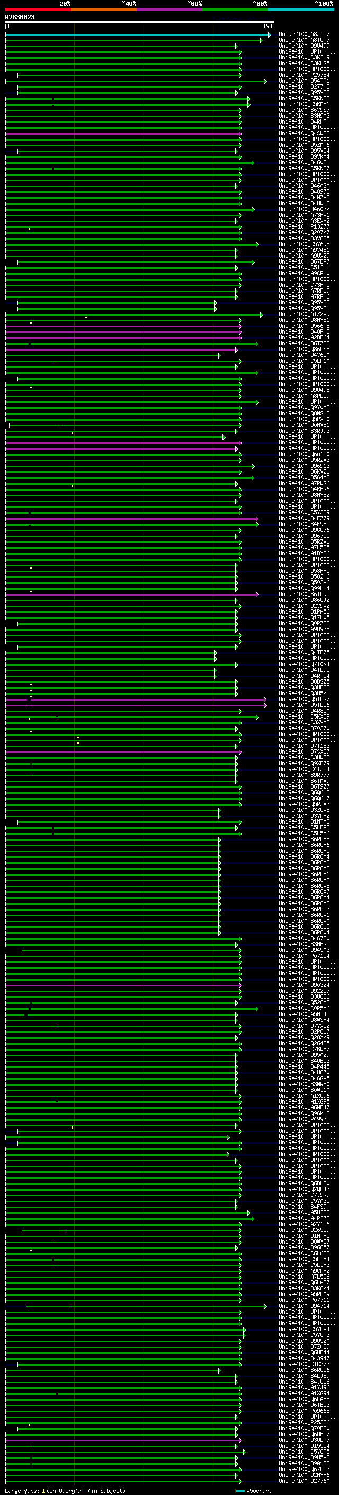Open hit UniRef100_C5KNC8
Image resolution: width=339 pixels, height=1495 pixels.
coord(304,98)
